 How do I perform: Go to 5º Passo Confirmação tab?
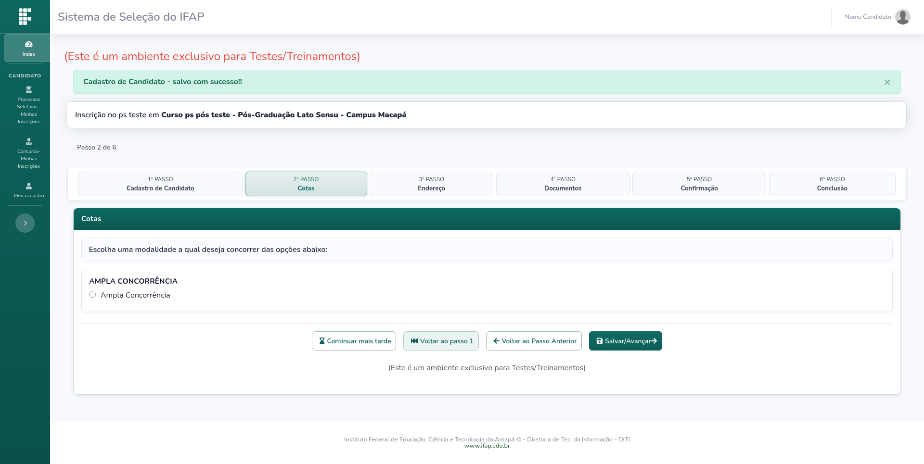coord(699,184)
